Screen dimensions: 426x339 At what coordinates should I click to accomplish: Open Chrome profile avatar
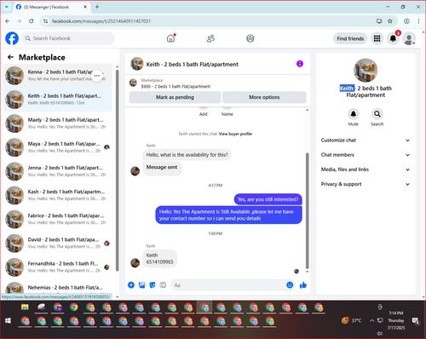[x=406, y=21]
